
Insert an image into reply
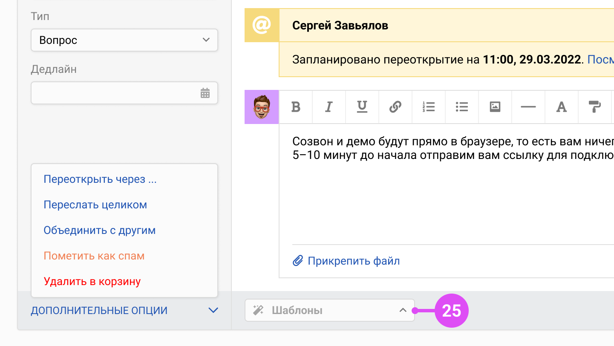click(495, 107)
